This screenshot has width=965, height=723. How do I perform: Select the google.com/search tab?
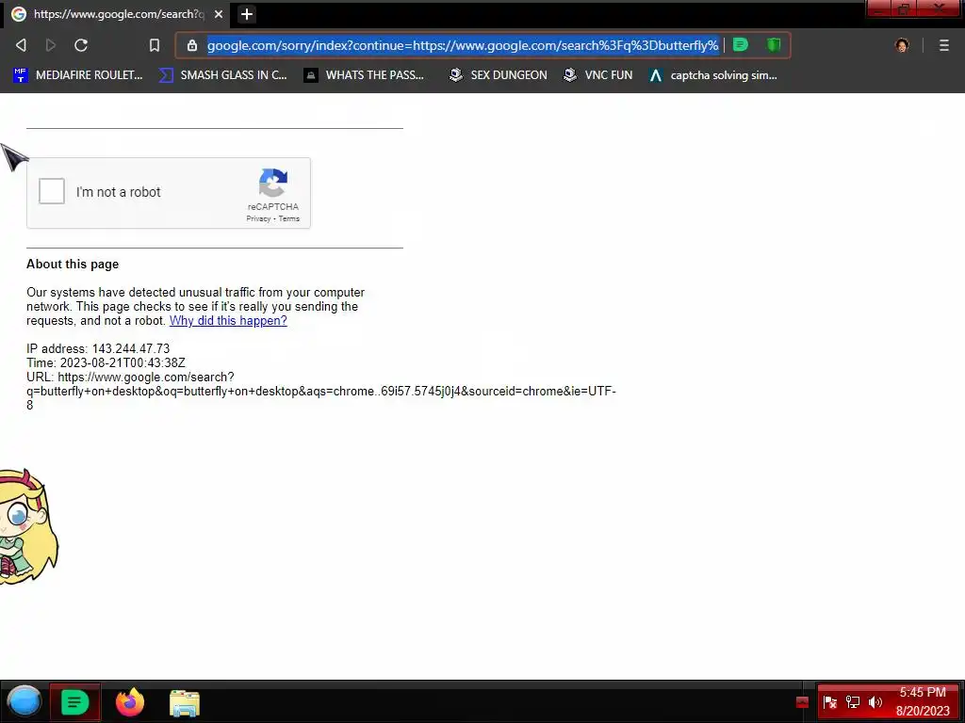coord(117,14)
